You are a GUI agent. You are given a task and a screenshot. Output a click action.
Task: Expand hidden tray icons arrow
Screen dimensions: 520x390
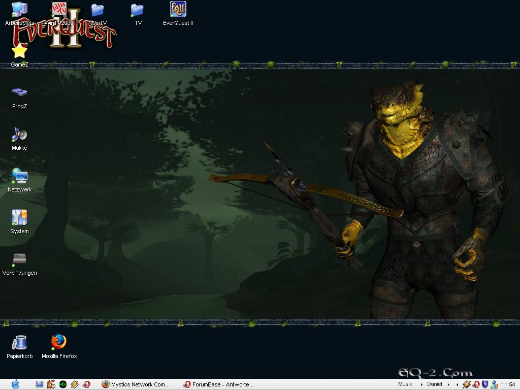[458, 384]
